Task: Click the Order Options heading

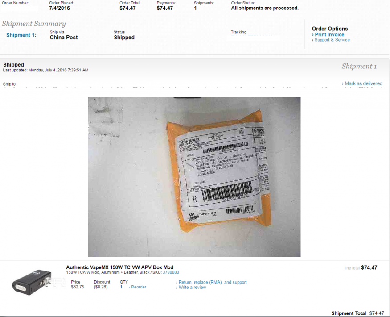Action: 330,29
